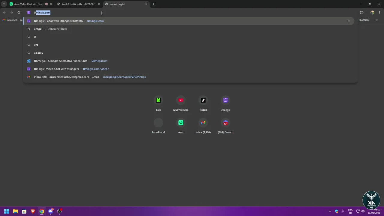Viewport: 384px width, 216px height.
Task: Click the microphone tray icon
Action: (343, 211)
